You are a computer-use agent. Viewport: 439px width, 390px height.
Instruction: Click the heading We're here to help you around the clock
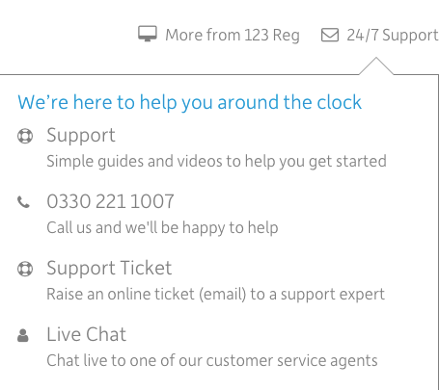[190, 102]
